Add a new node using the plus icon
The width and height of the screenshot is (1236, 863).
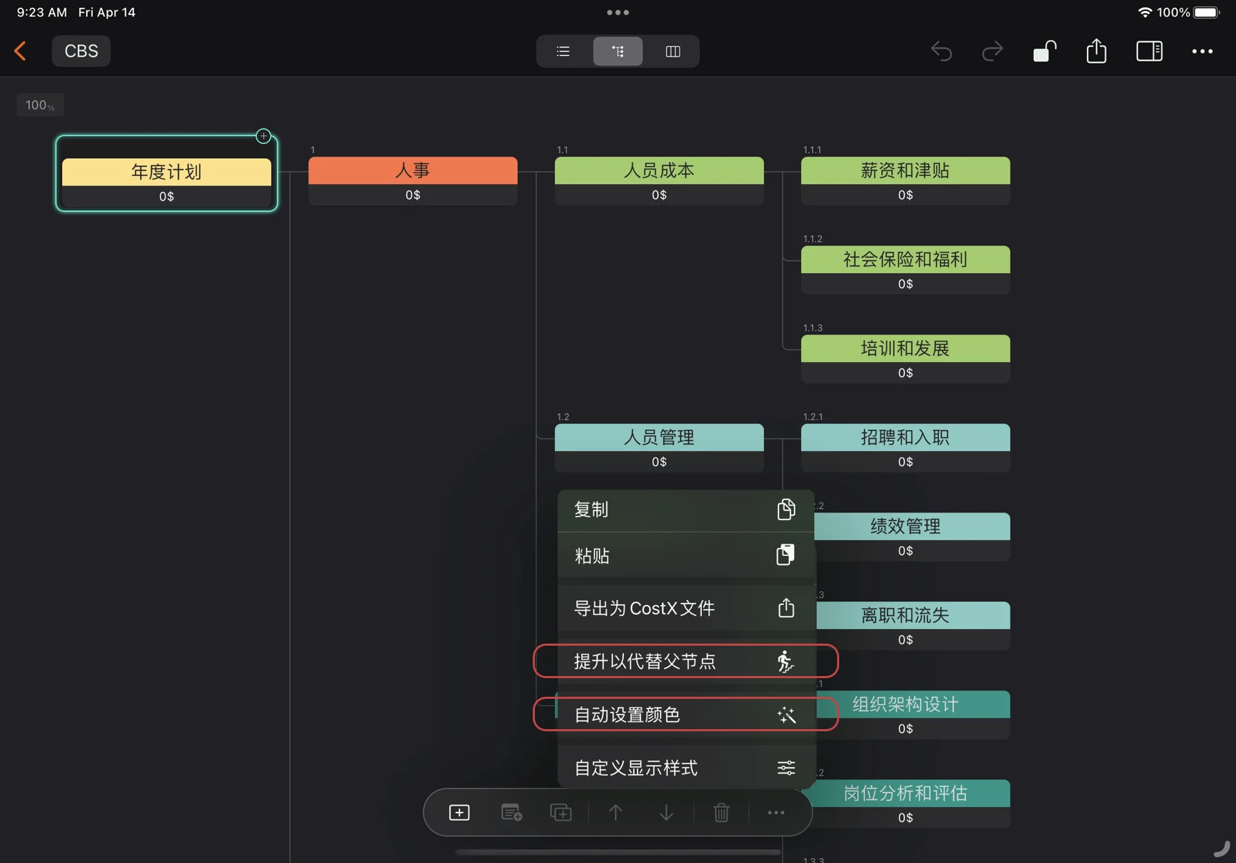[459, 812]
